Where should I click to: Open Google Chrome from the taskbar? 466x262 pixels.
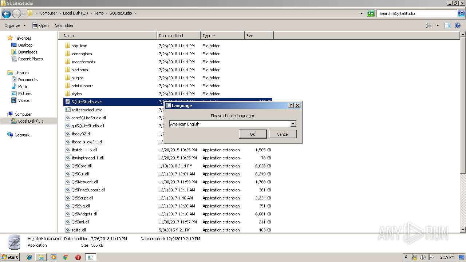(x=66, y=257)
